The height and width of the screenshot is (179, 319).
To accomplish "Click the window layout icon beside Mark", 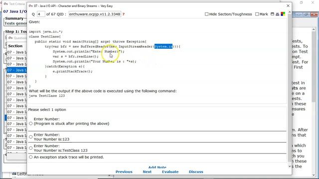I will (x=273, y=14).
